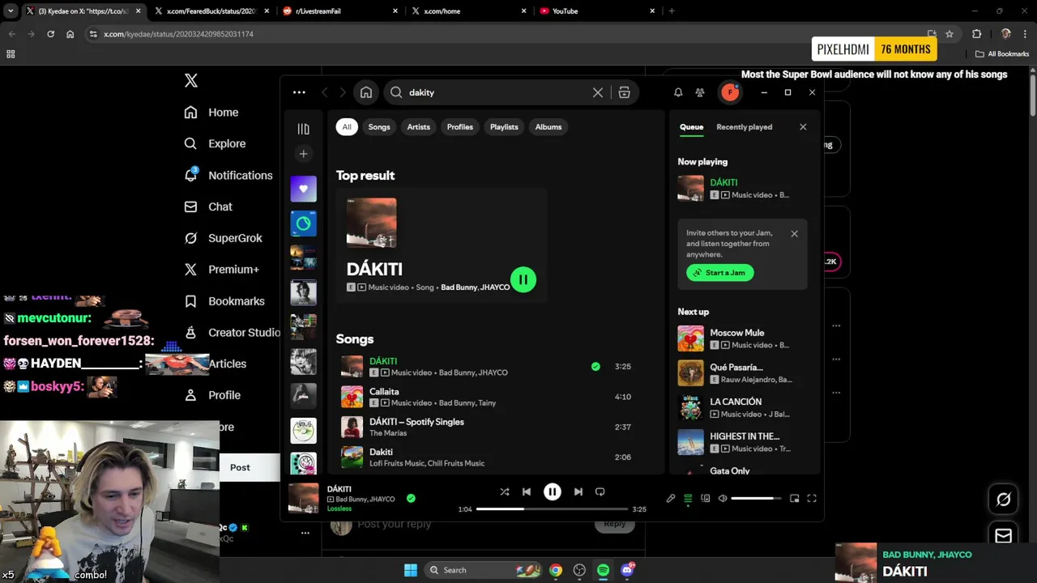
Task: Select HIGHEST IN THE... queue item
Action: point(744,442)
